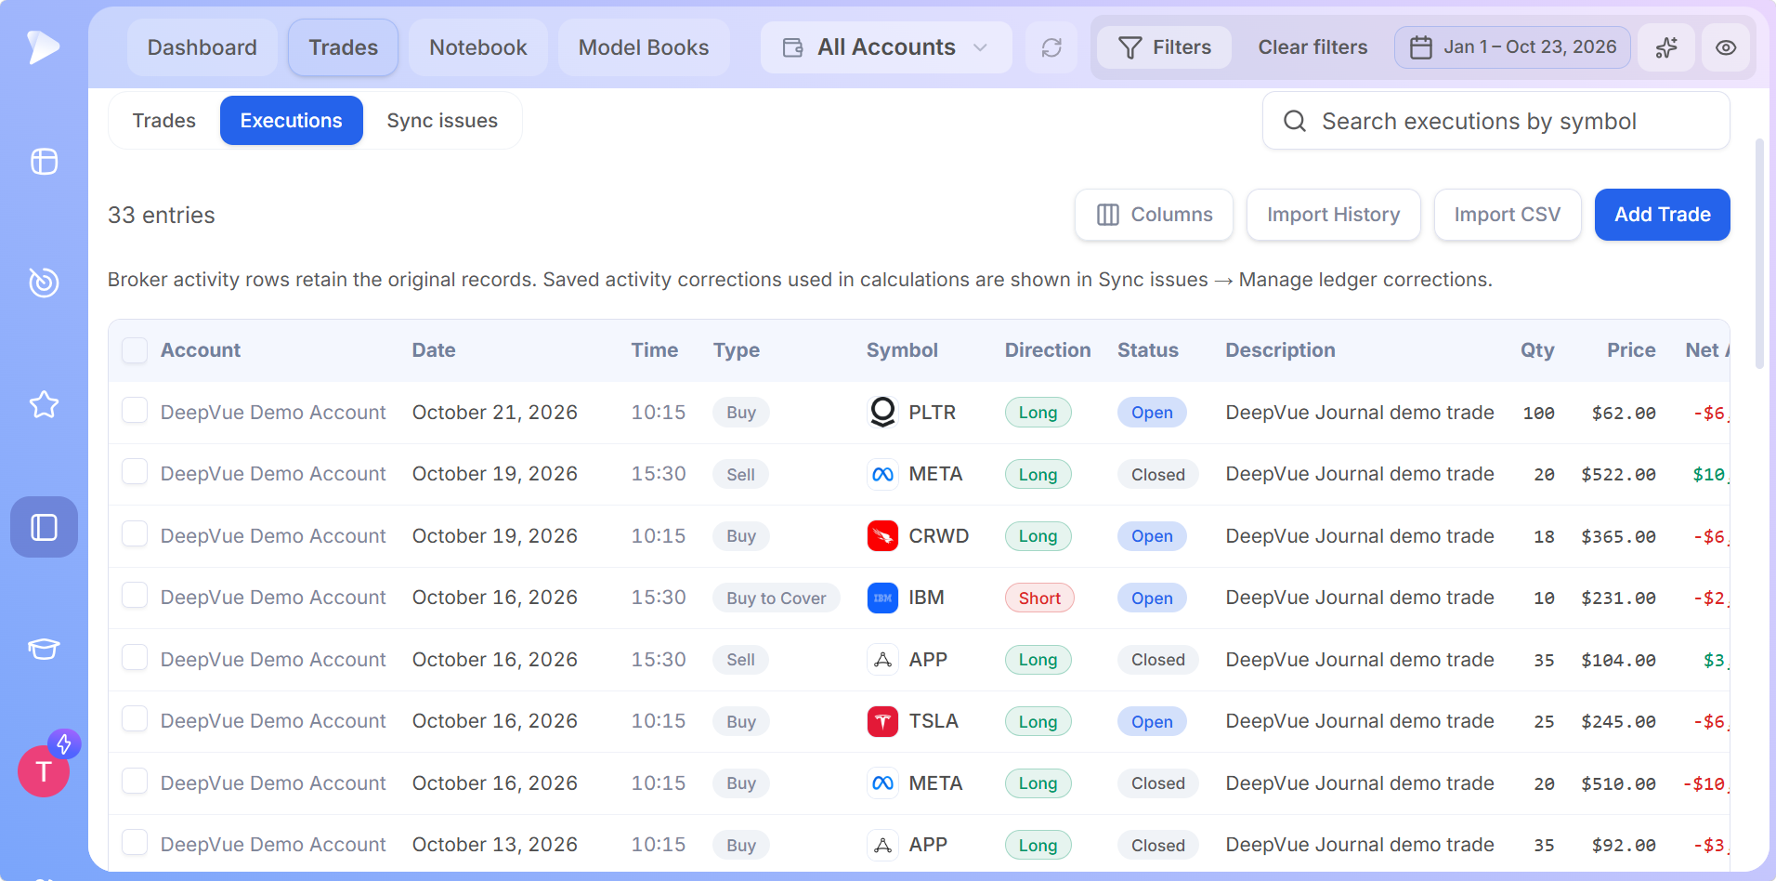Click the CRWD symbol logo

(x=882, y=536)
